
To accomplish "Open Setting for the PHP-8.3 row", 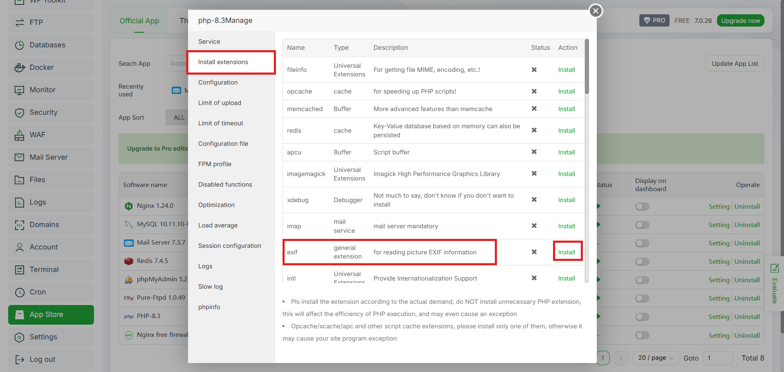I will pos(719,317).
